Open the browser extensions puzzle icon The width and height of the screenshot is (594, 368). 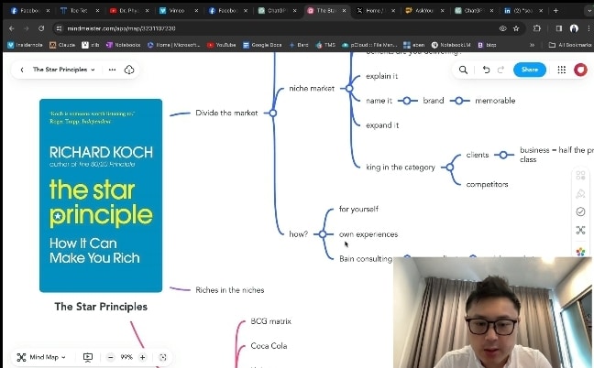[x=537, y=28]
